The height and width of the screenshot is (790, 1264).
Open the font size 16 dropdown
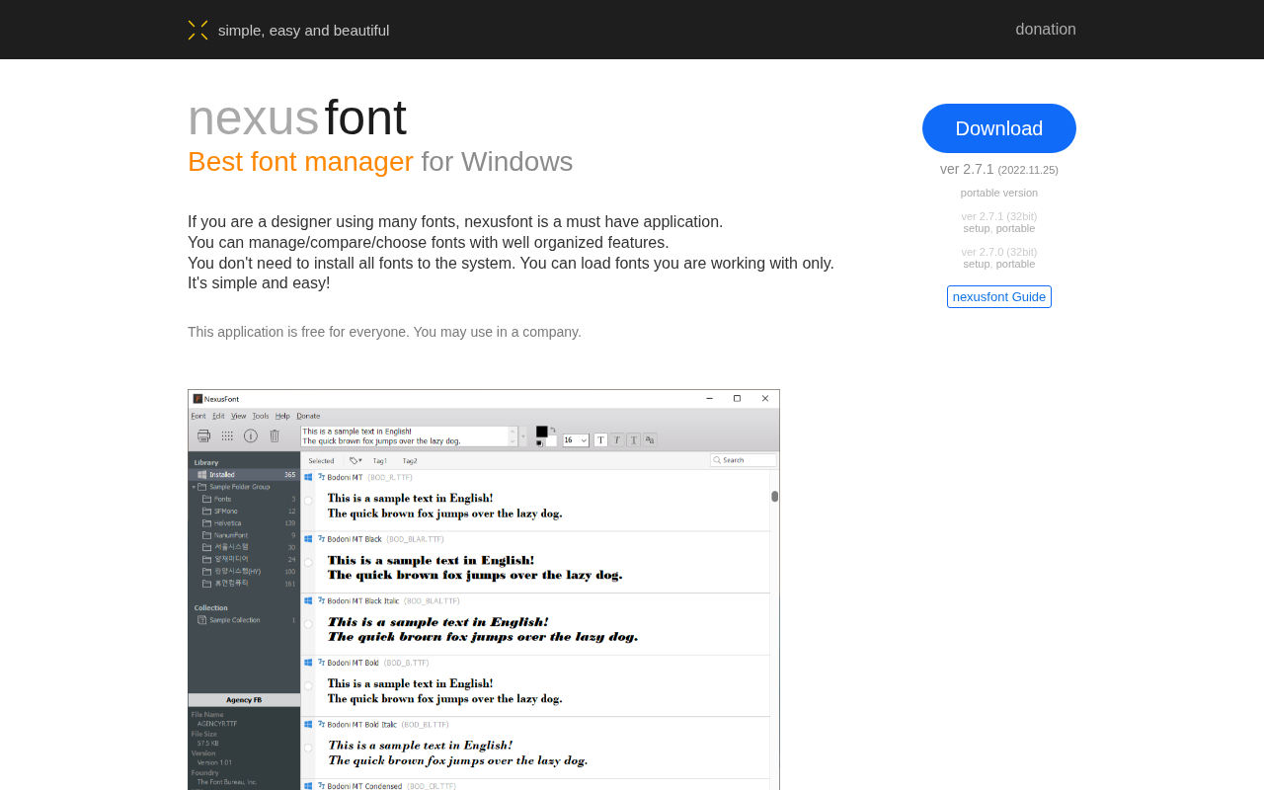[x=576, y=440]
